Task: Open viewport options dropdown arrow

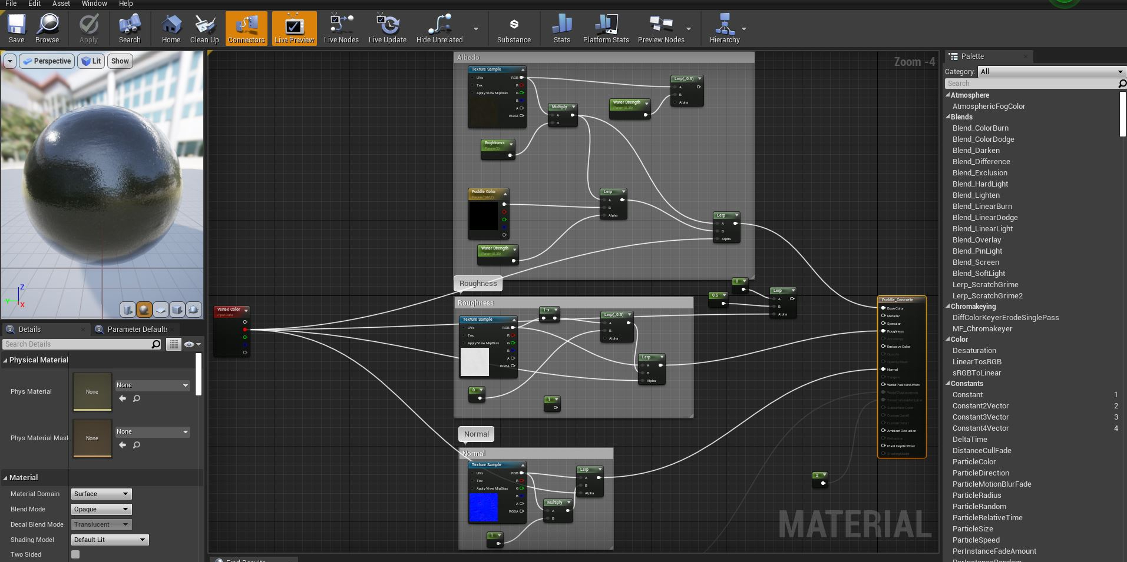Action: pos(10,61)
